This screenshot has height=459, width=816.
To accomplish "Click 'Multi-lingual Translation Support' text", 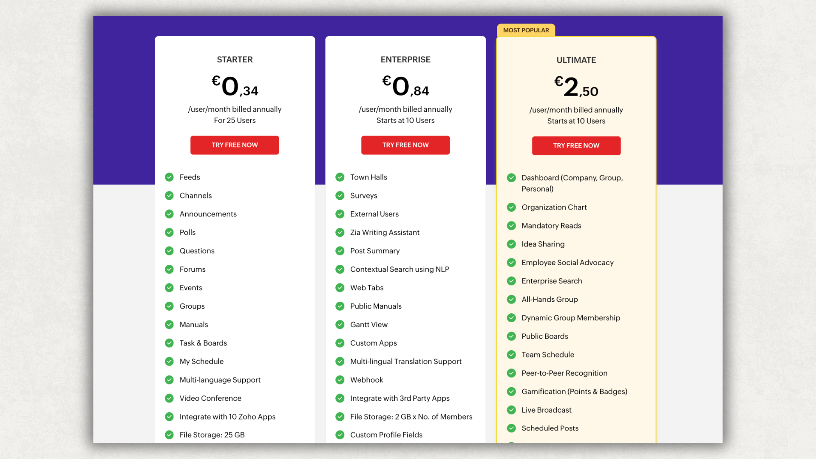I will (406, 362).
